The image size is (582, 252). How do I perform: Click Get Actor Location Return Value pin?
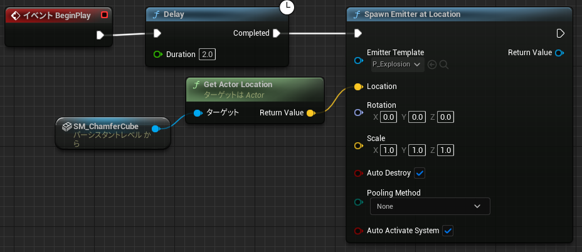[311, 113]
